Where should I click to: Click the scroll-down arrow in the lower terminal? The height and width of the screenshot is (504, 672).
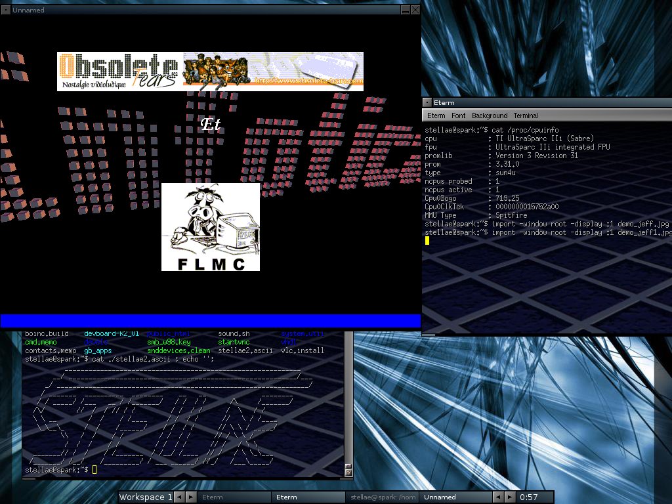pos(348,472)
